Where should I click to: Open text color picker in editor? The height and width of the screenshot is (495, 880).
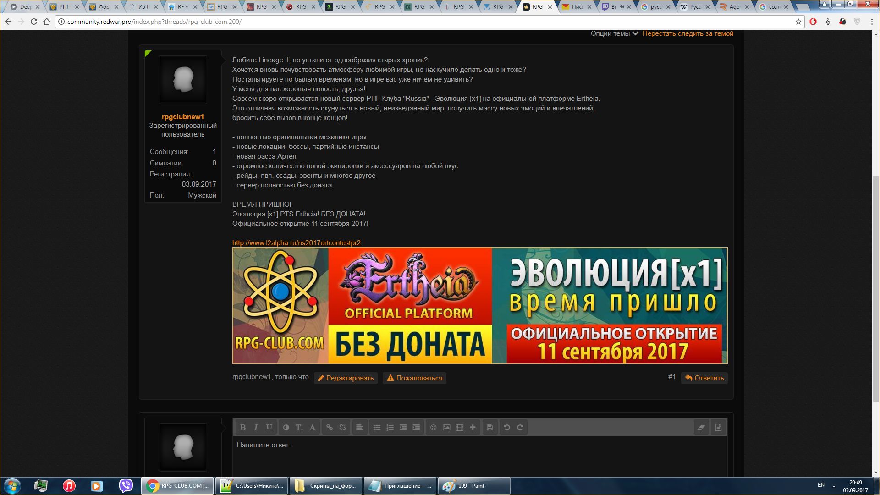[x=286, y=427]
